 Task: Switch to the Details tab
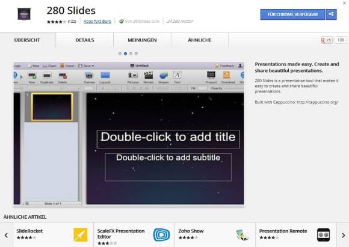click(85, 40)
